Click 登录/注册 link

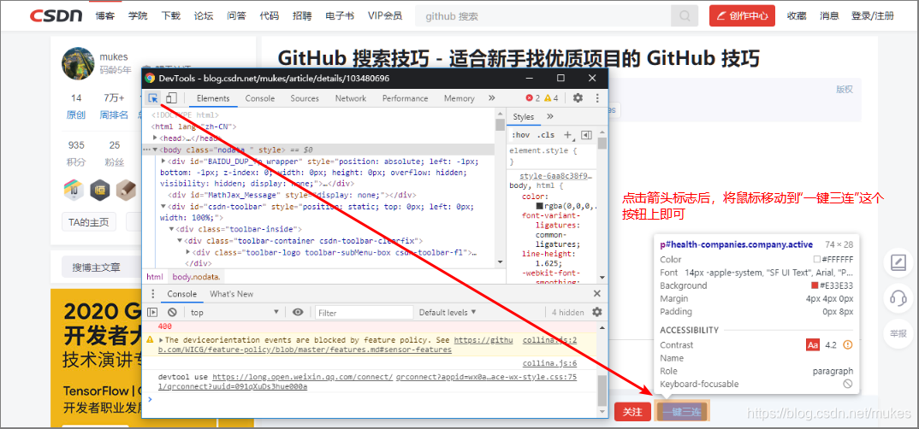click(x=873, y=15)
